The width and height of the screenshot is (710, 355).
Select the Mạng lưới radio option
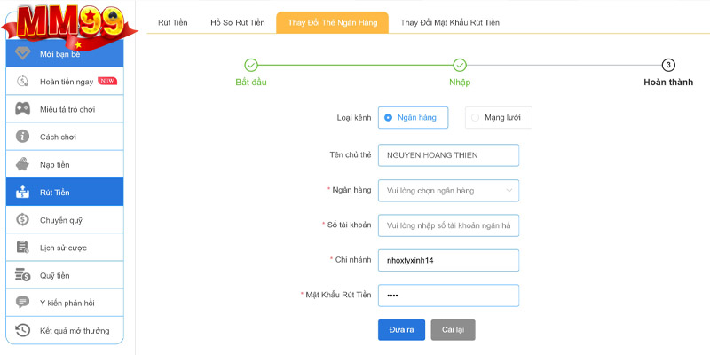point(476,117)
